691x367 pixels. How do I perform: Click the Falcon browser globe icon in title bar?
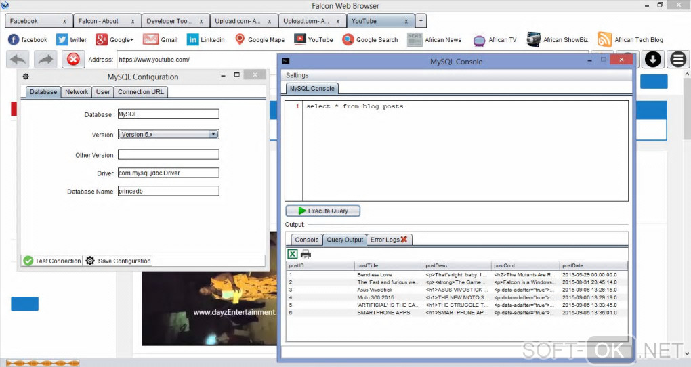point(5,5)
